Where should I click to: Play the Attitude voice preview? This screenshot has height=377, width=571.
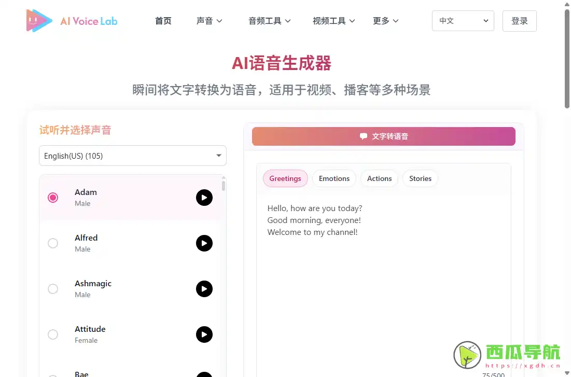click(x=204, y=334)
